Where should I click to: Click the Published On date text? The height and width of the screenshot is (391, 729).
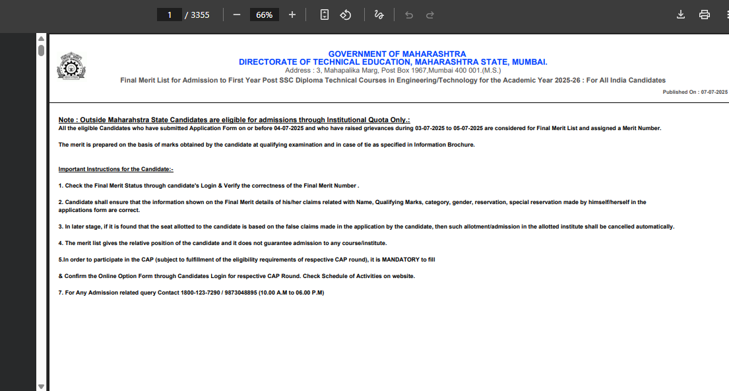coord(695,92)
